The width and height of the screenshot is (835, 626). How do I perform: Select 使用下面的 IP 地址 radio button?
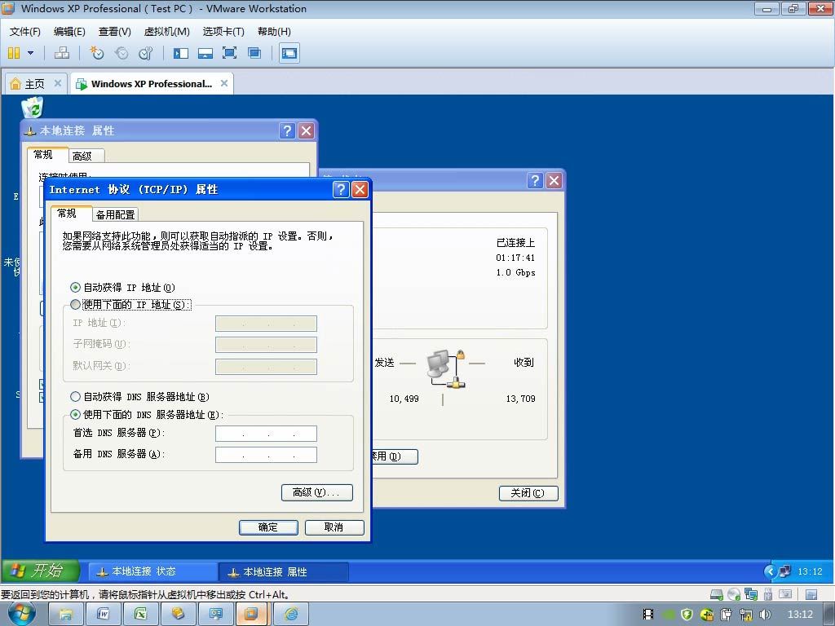pos(75,305)
